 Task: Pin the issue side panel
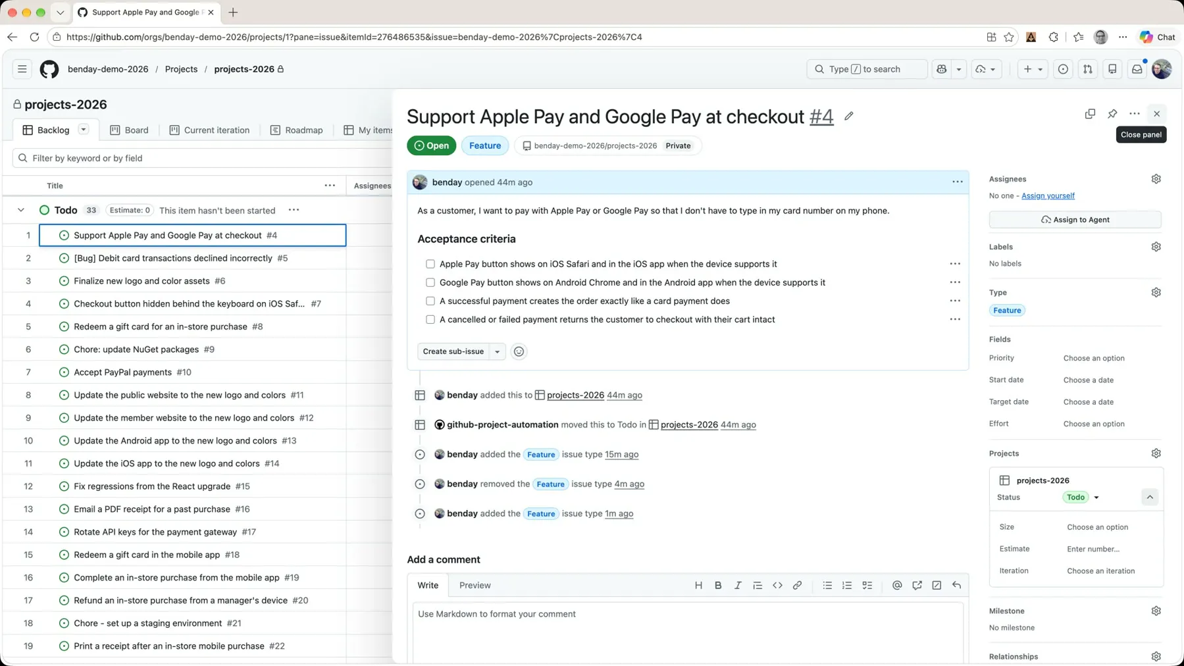pyautogui.click(x=1112, y=114)
